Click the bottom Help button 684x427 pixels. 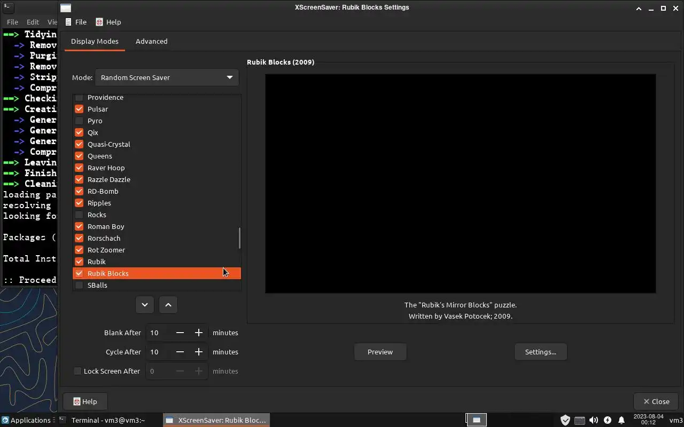tap(85, 401)
